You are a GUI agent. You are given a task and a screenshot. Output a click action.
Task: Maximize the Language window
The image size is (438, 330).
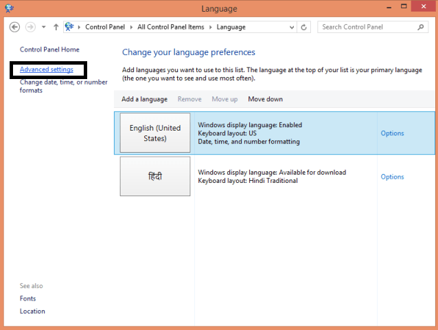[404, 6]
